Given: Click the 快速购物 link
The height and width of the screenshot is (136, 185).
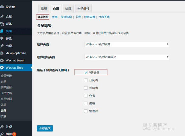Looking at the screenshot, I should [x=66, y=17].
